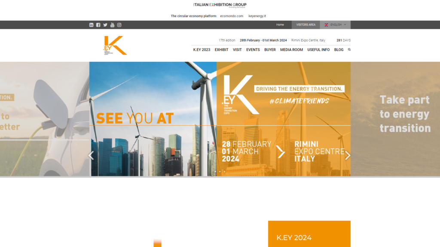The image size is (440, 247).
Task: Click the '28th February - 01st March 2024' text
Action: coord(263,40)
